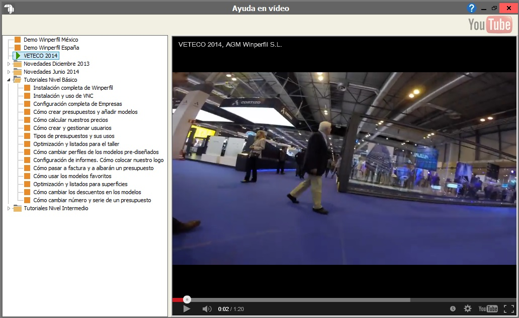Click orange icon beside 'Tipos de presupuestos y sus usos'
This screenshot has height=318, width=519.
click(x=27, y=136)
